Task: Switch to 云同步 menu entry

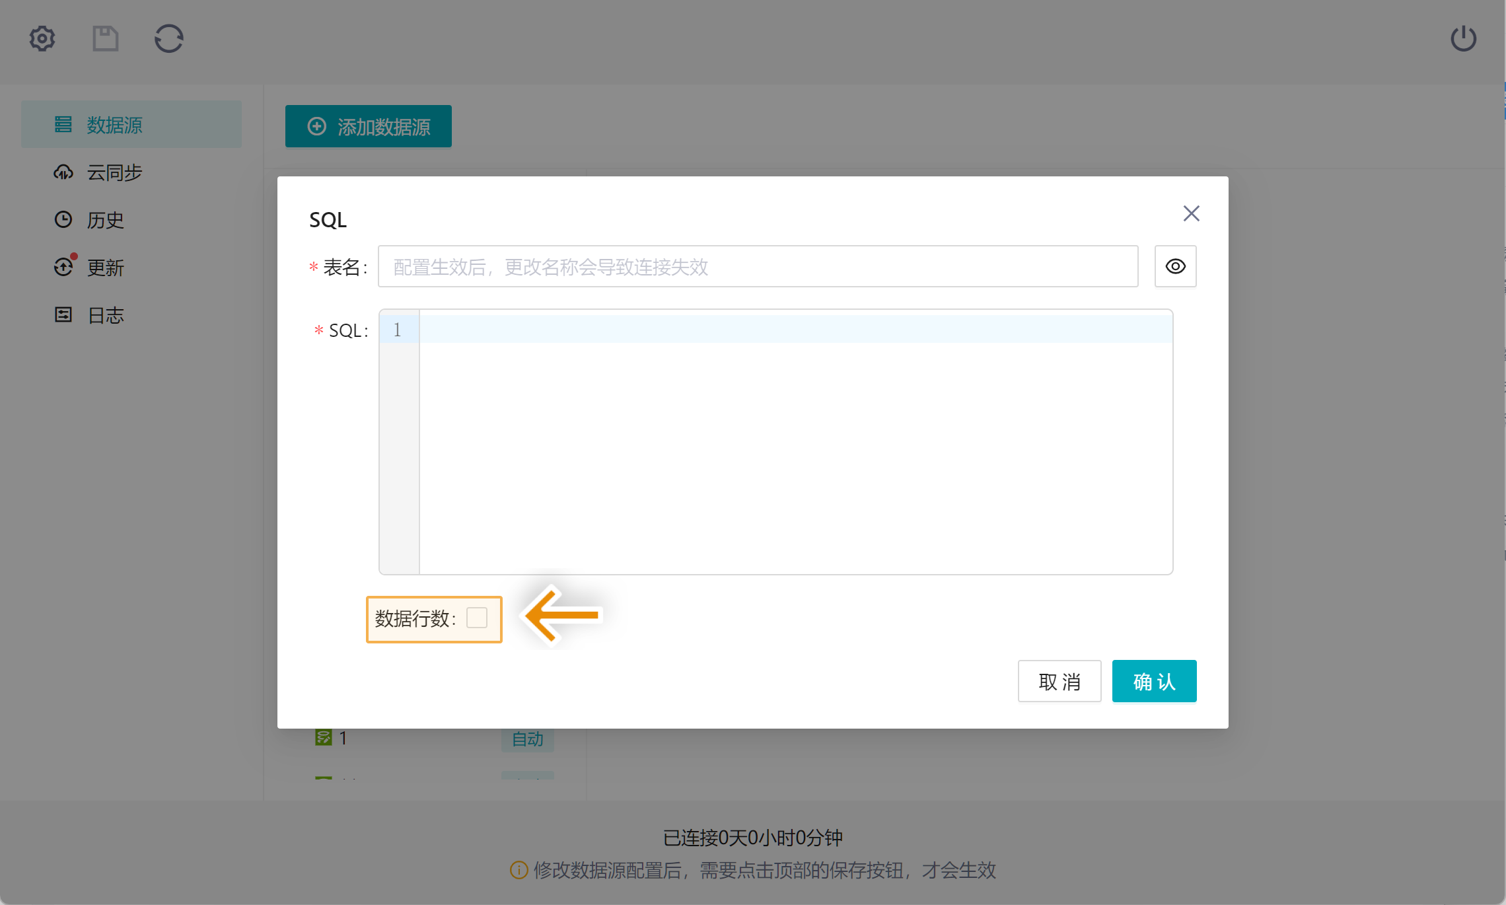Action: click(x=114, y=172)
